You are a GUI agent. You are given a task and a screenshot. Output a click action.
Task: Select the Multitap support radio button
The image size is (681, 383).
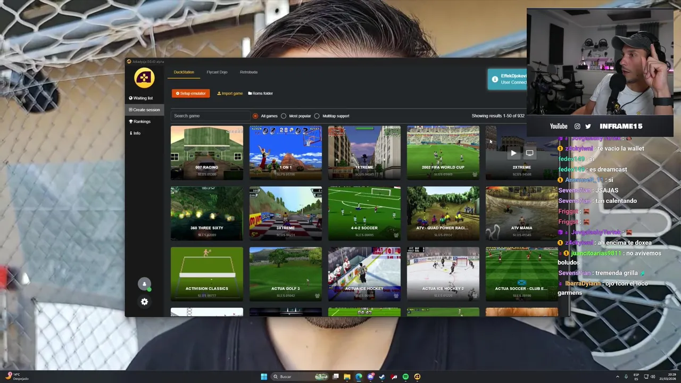[317, 116]
